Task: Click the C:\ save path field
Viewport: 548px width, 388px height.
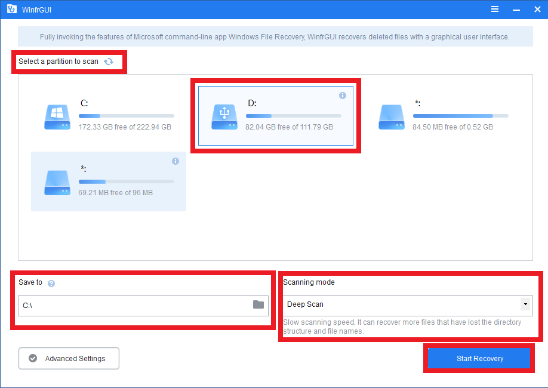Action: [x=137, y=305]
